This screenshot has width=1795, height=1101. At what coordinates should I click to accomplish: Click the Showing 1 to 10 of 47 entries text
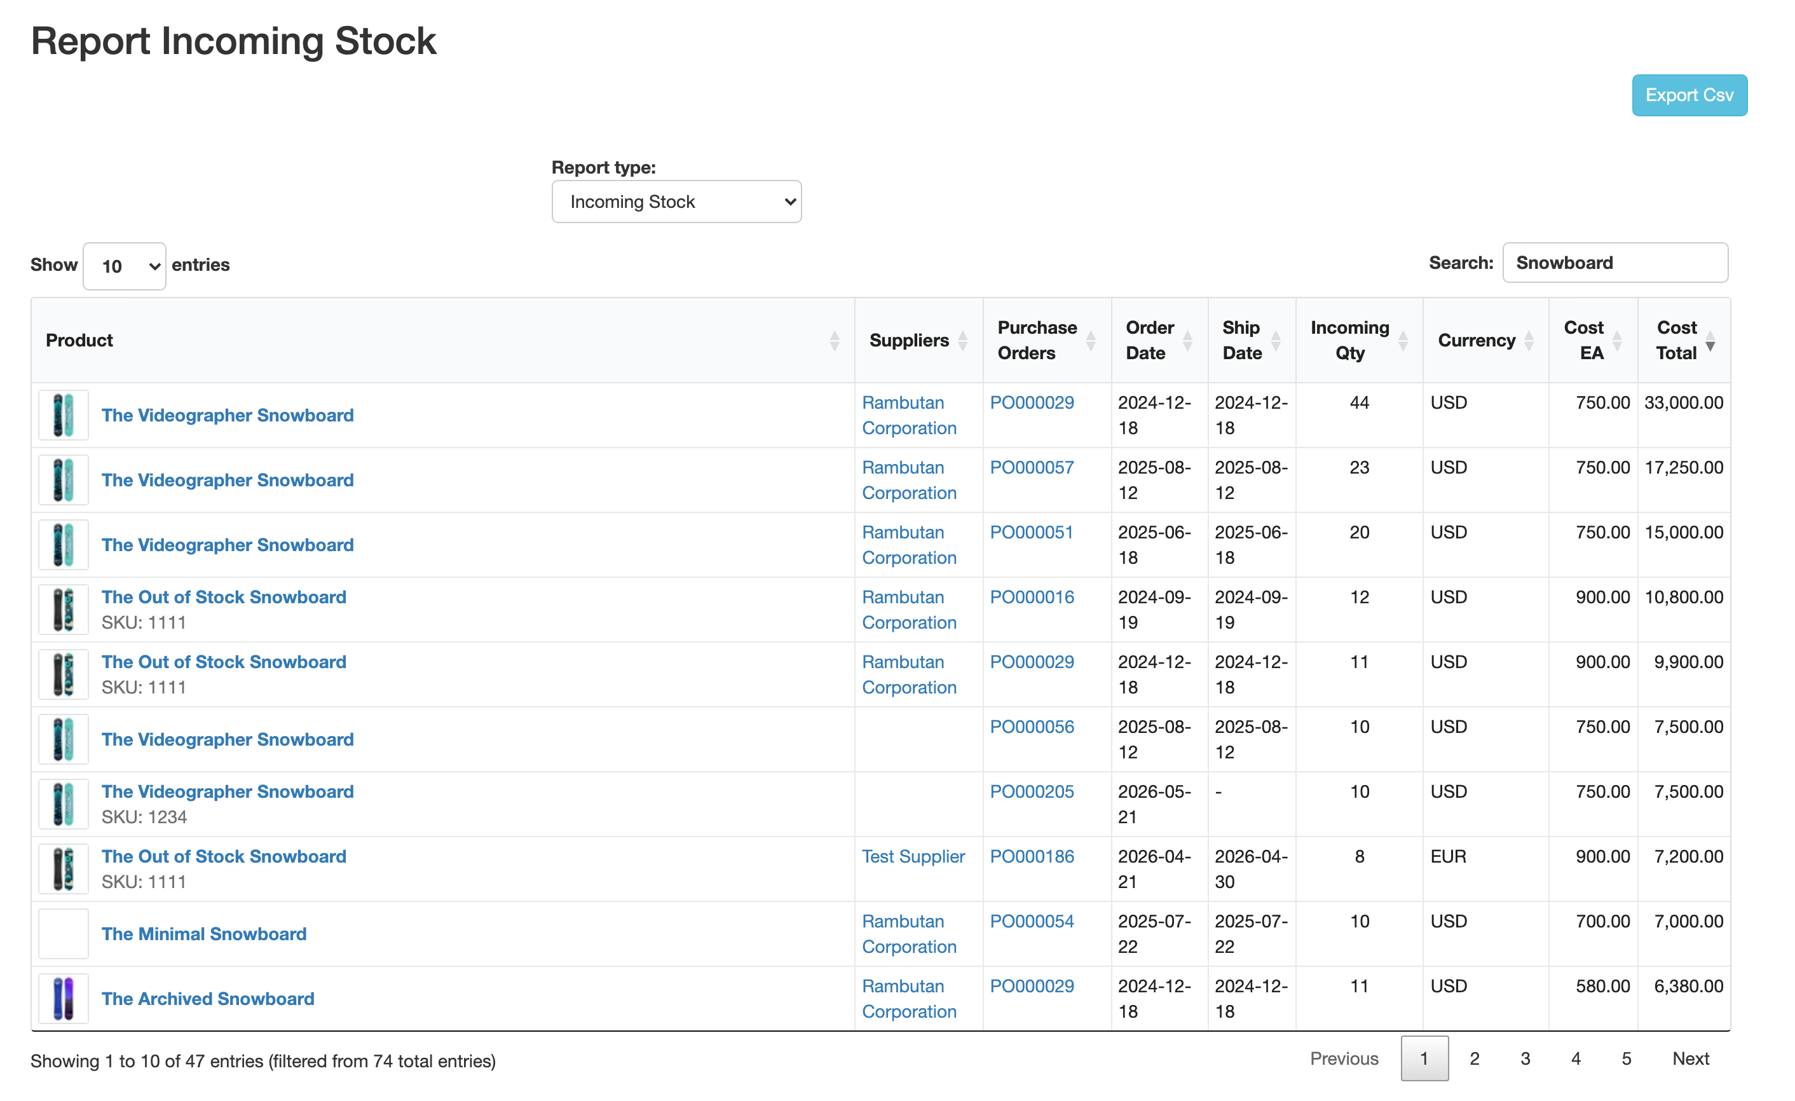(x=263, y=1062)
